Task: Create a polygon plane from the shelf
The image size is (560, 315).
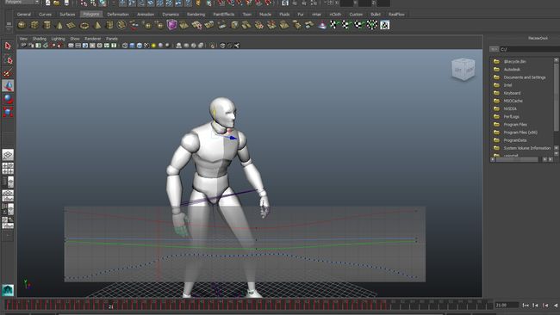Action: [x=72, y=25]
